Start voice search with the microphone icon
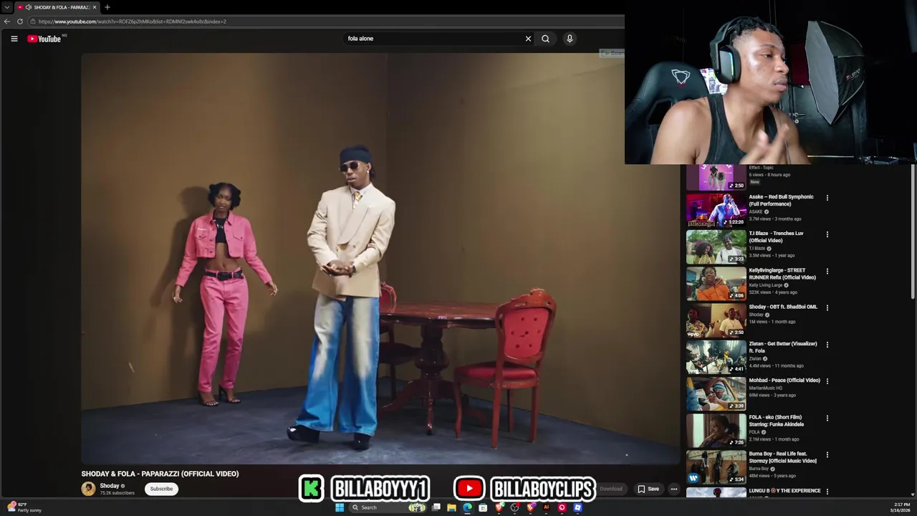The height and width of the screenshot is (516, 917). (x=570, y=39)
